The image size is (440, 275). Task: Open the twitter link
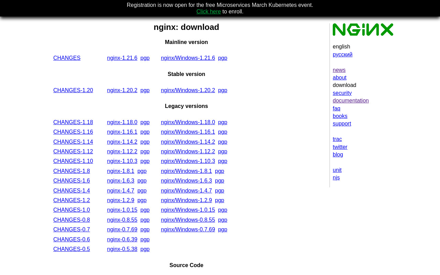tap(340, 147)
